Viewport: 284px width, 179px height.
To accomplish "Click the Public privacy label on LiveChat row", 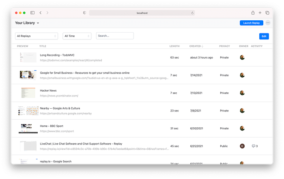I will pos(224,146).
